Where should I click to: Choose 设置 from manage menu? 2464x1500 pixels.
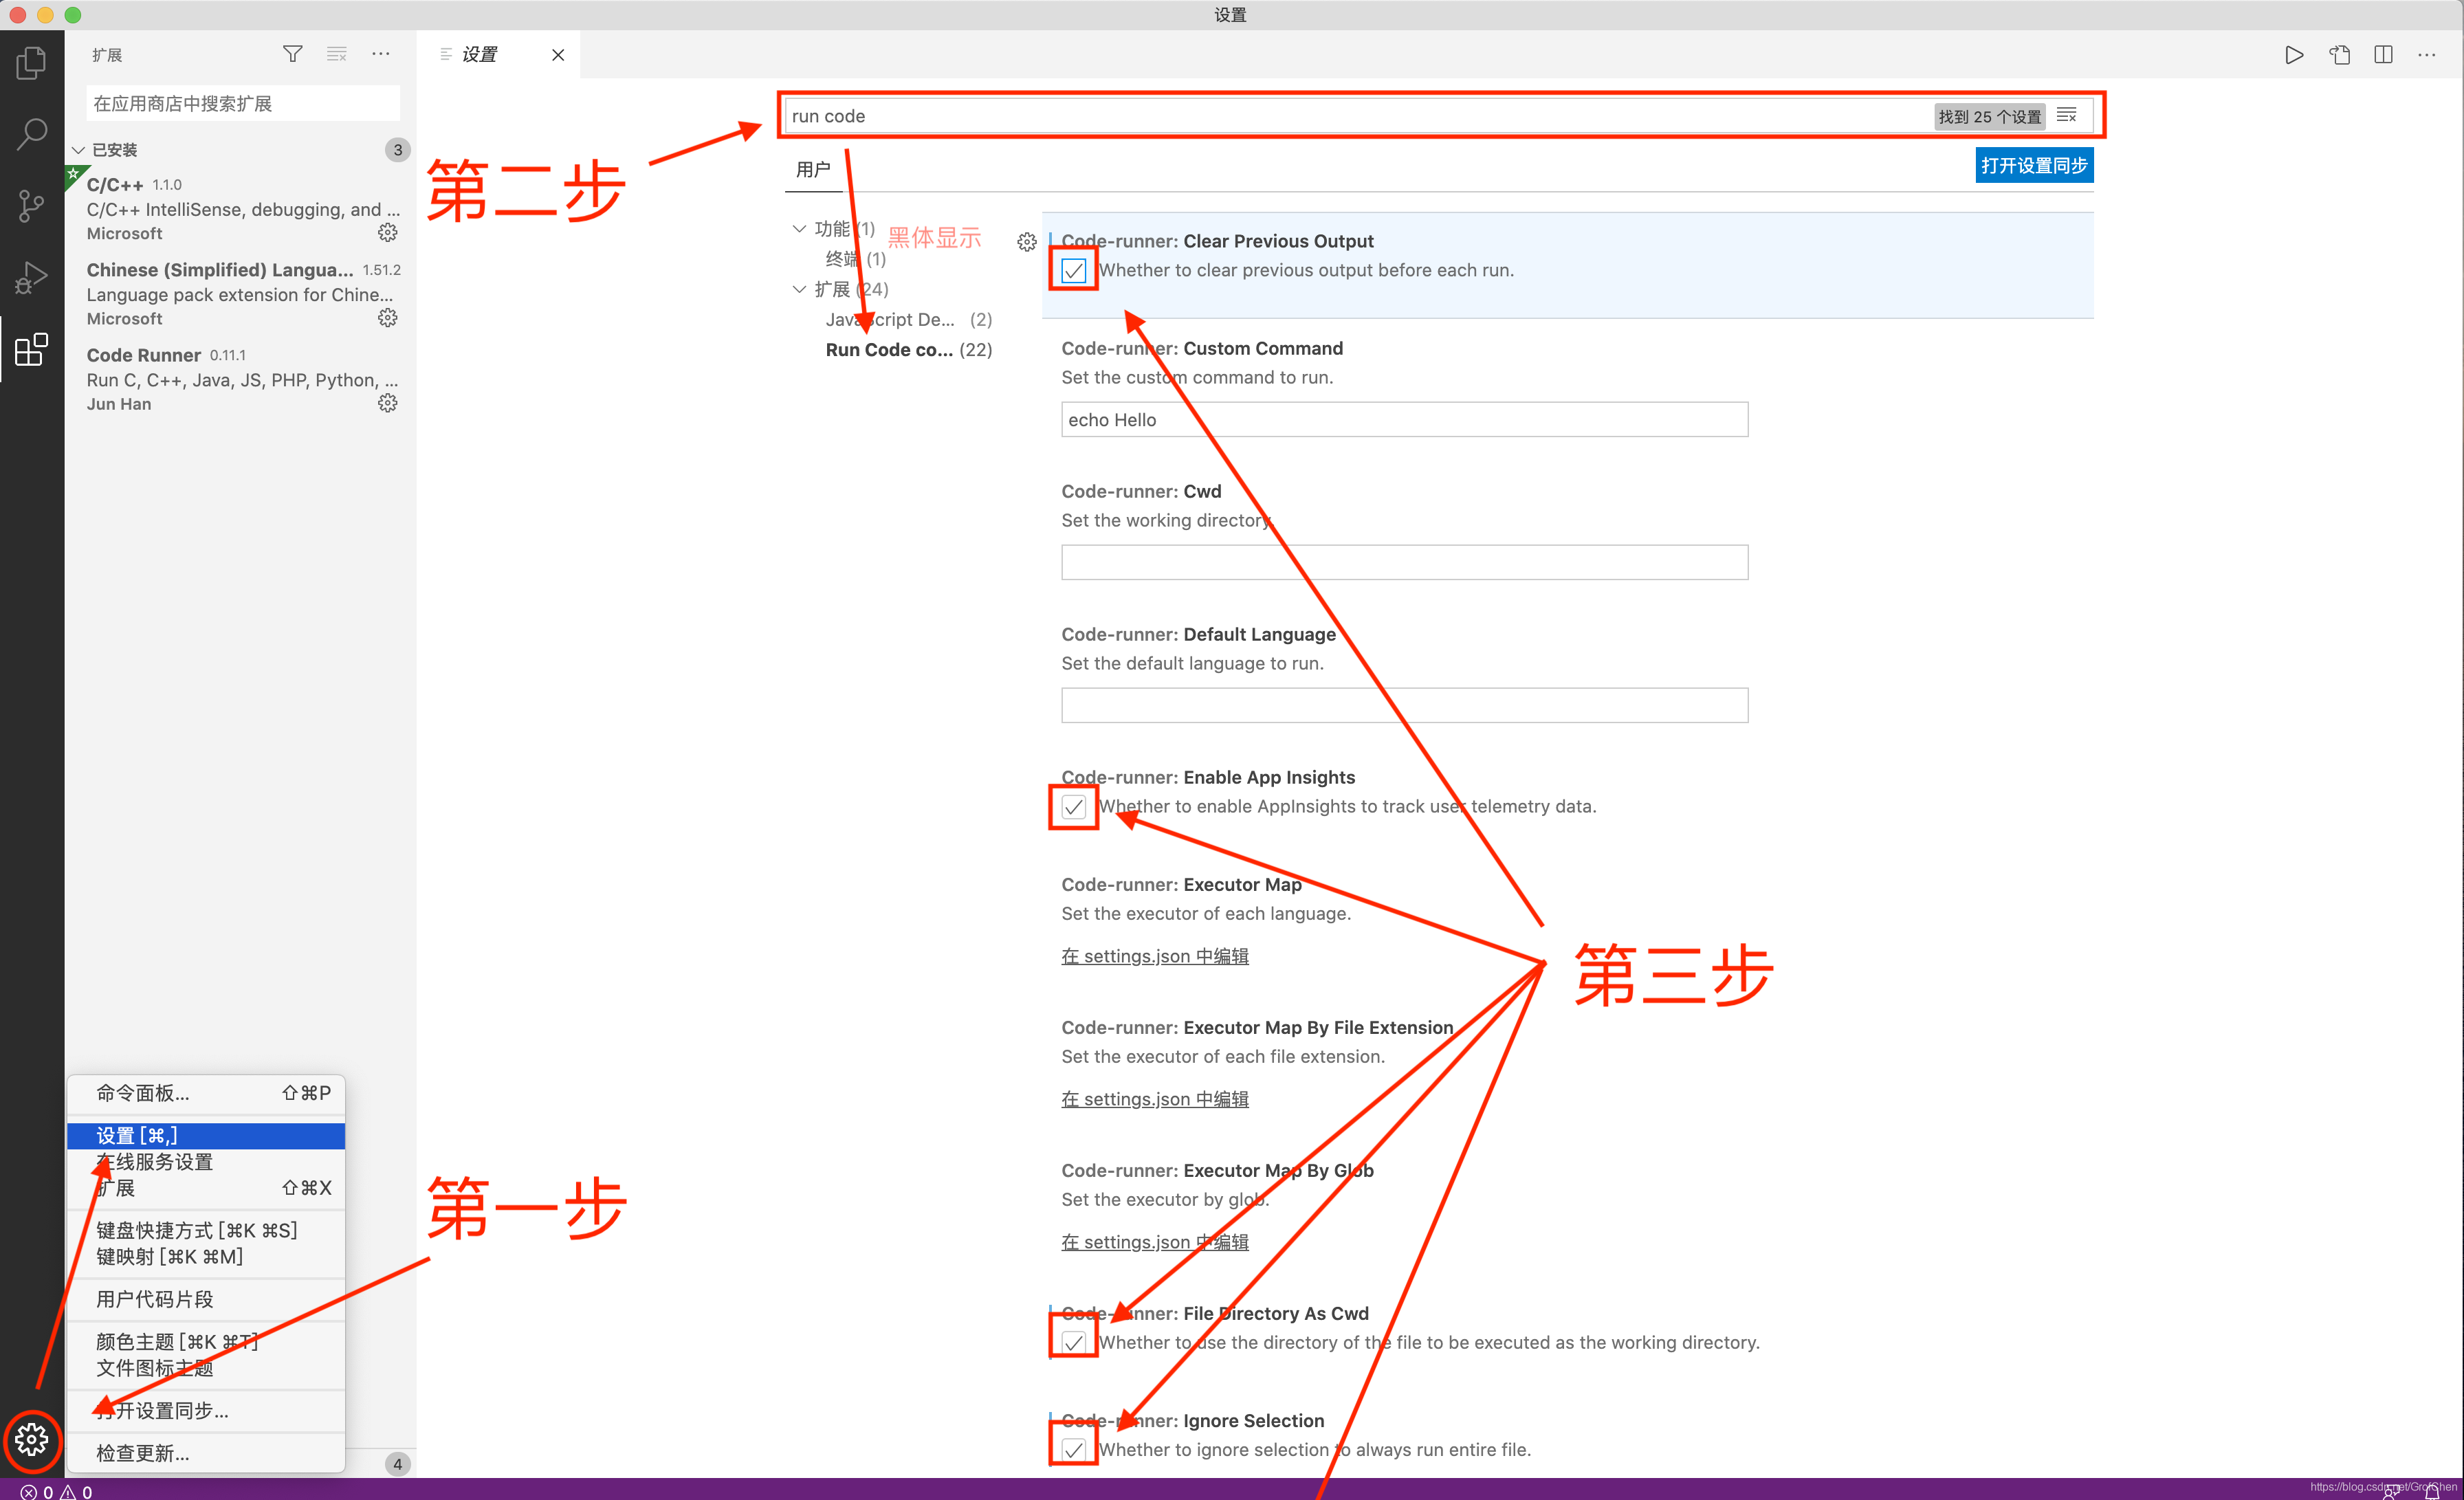206,1136
